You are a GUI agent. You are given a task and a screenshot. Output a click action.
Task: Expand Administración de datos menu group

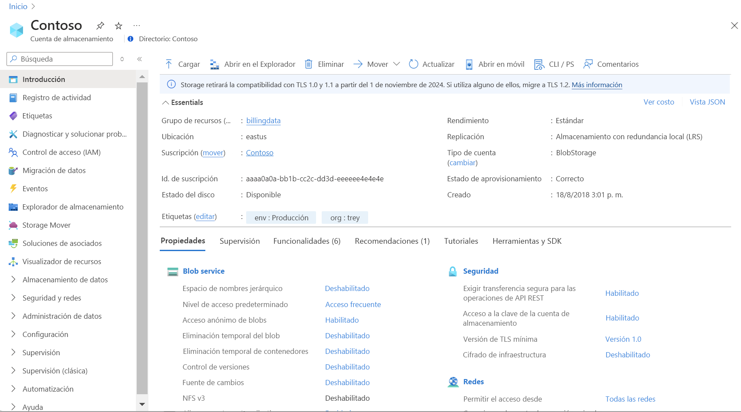coord(13,316)
